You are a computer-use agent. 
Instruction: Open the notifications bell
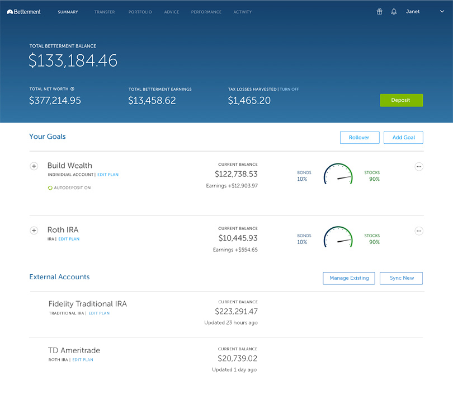pyautogui.click(x=394, y=12)
